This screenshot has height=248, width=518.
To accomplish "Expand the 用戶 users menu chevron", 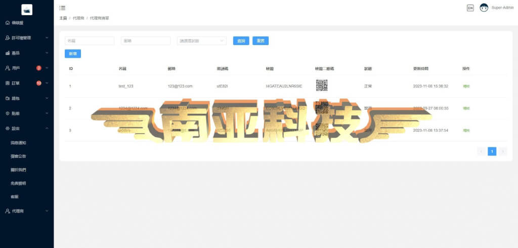I will click(x=47, y=68).
